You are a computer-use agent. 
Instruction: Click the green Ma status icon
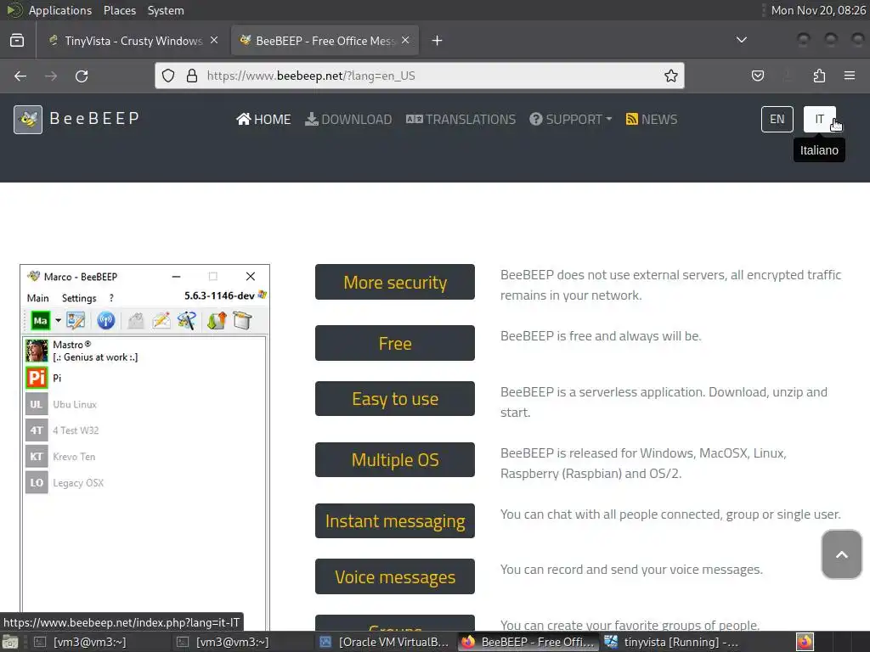[x=40, y=320]
